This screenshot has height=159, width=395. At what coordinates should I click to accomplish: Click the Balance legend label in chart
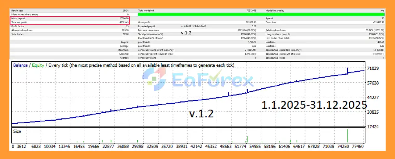(20, 65)
